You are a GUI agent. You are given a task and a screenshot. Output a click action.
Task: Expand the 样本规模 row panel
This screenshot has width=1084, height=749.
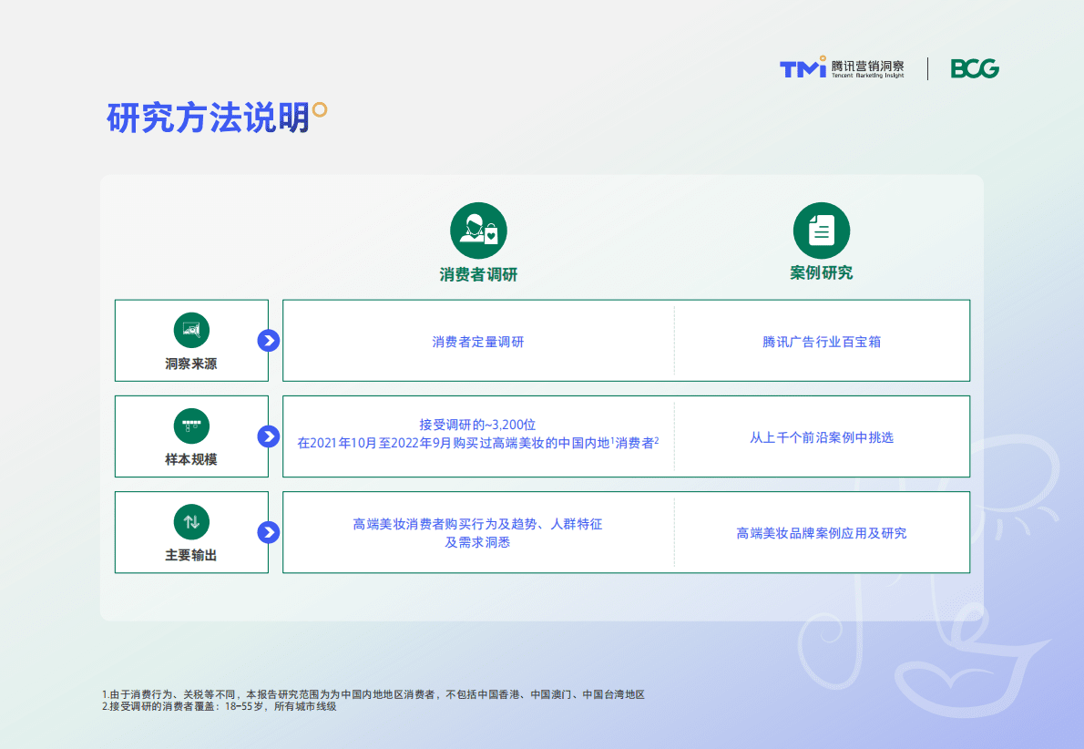190,436
